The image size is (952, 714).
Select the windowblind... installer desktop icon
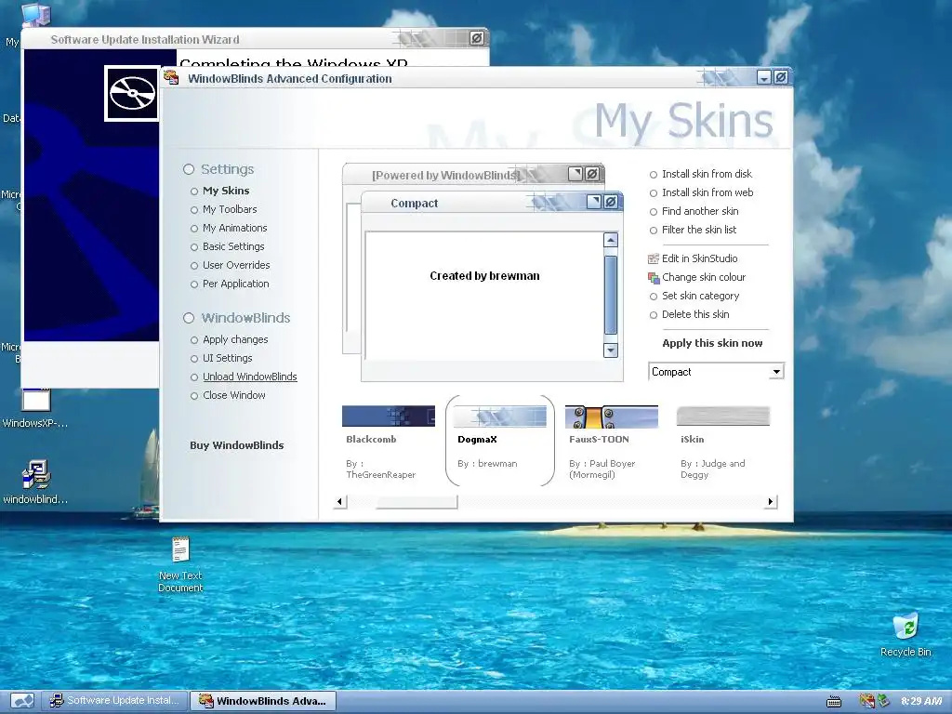(x=35, y=483)
